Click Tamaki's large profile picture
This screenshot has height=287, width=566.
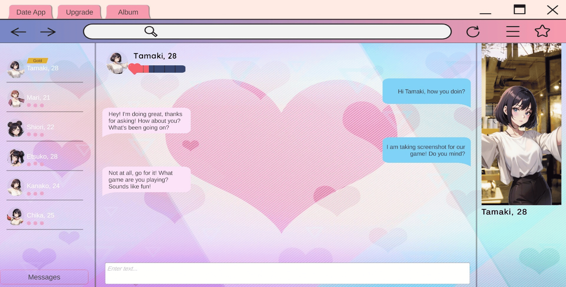pyautogui.click(x=521, y=124)
